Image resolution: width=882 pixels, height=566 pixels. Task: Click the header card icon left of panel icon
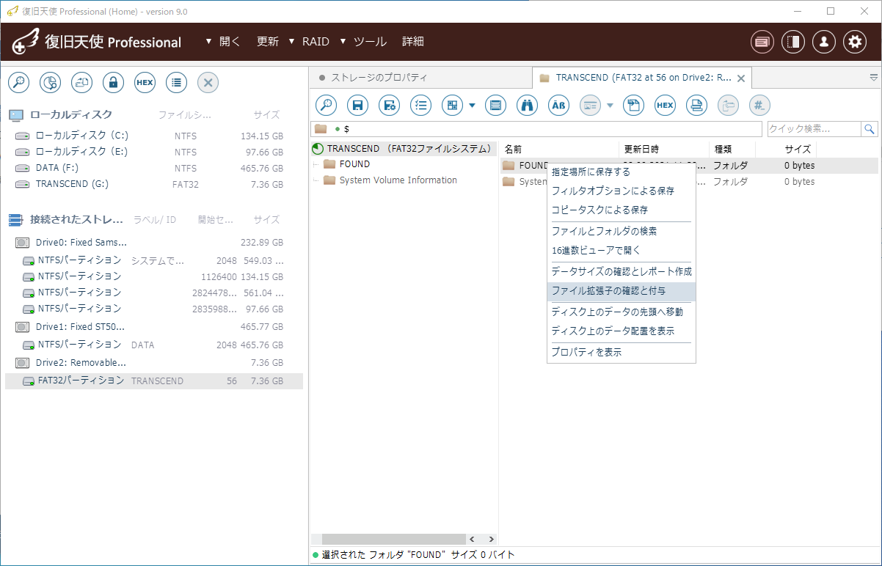(762, 42)
